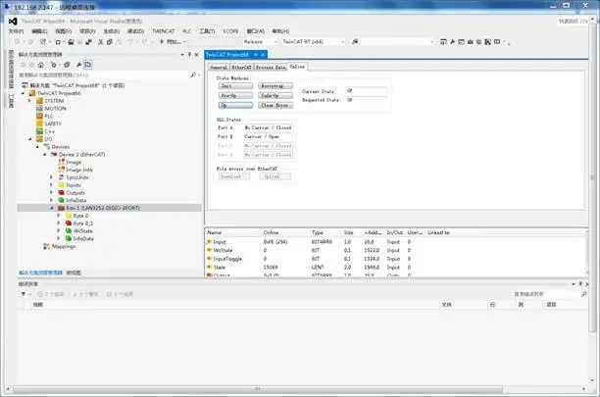Image resolution: width=600 pixels, height=397 pixels.
Task: Click the MOTION node icon
Action: [39, 108]
